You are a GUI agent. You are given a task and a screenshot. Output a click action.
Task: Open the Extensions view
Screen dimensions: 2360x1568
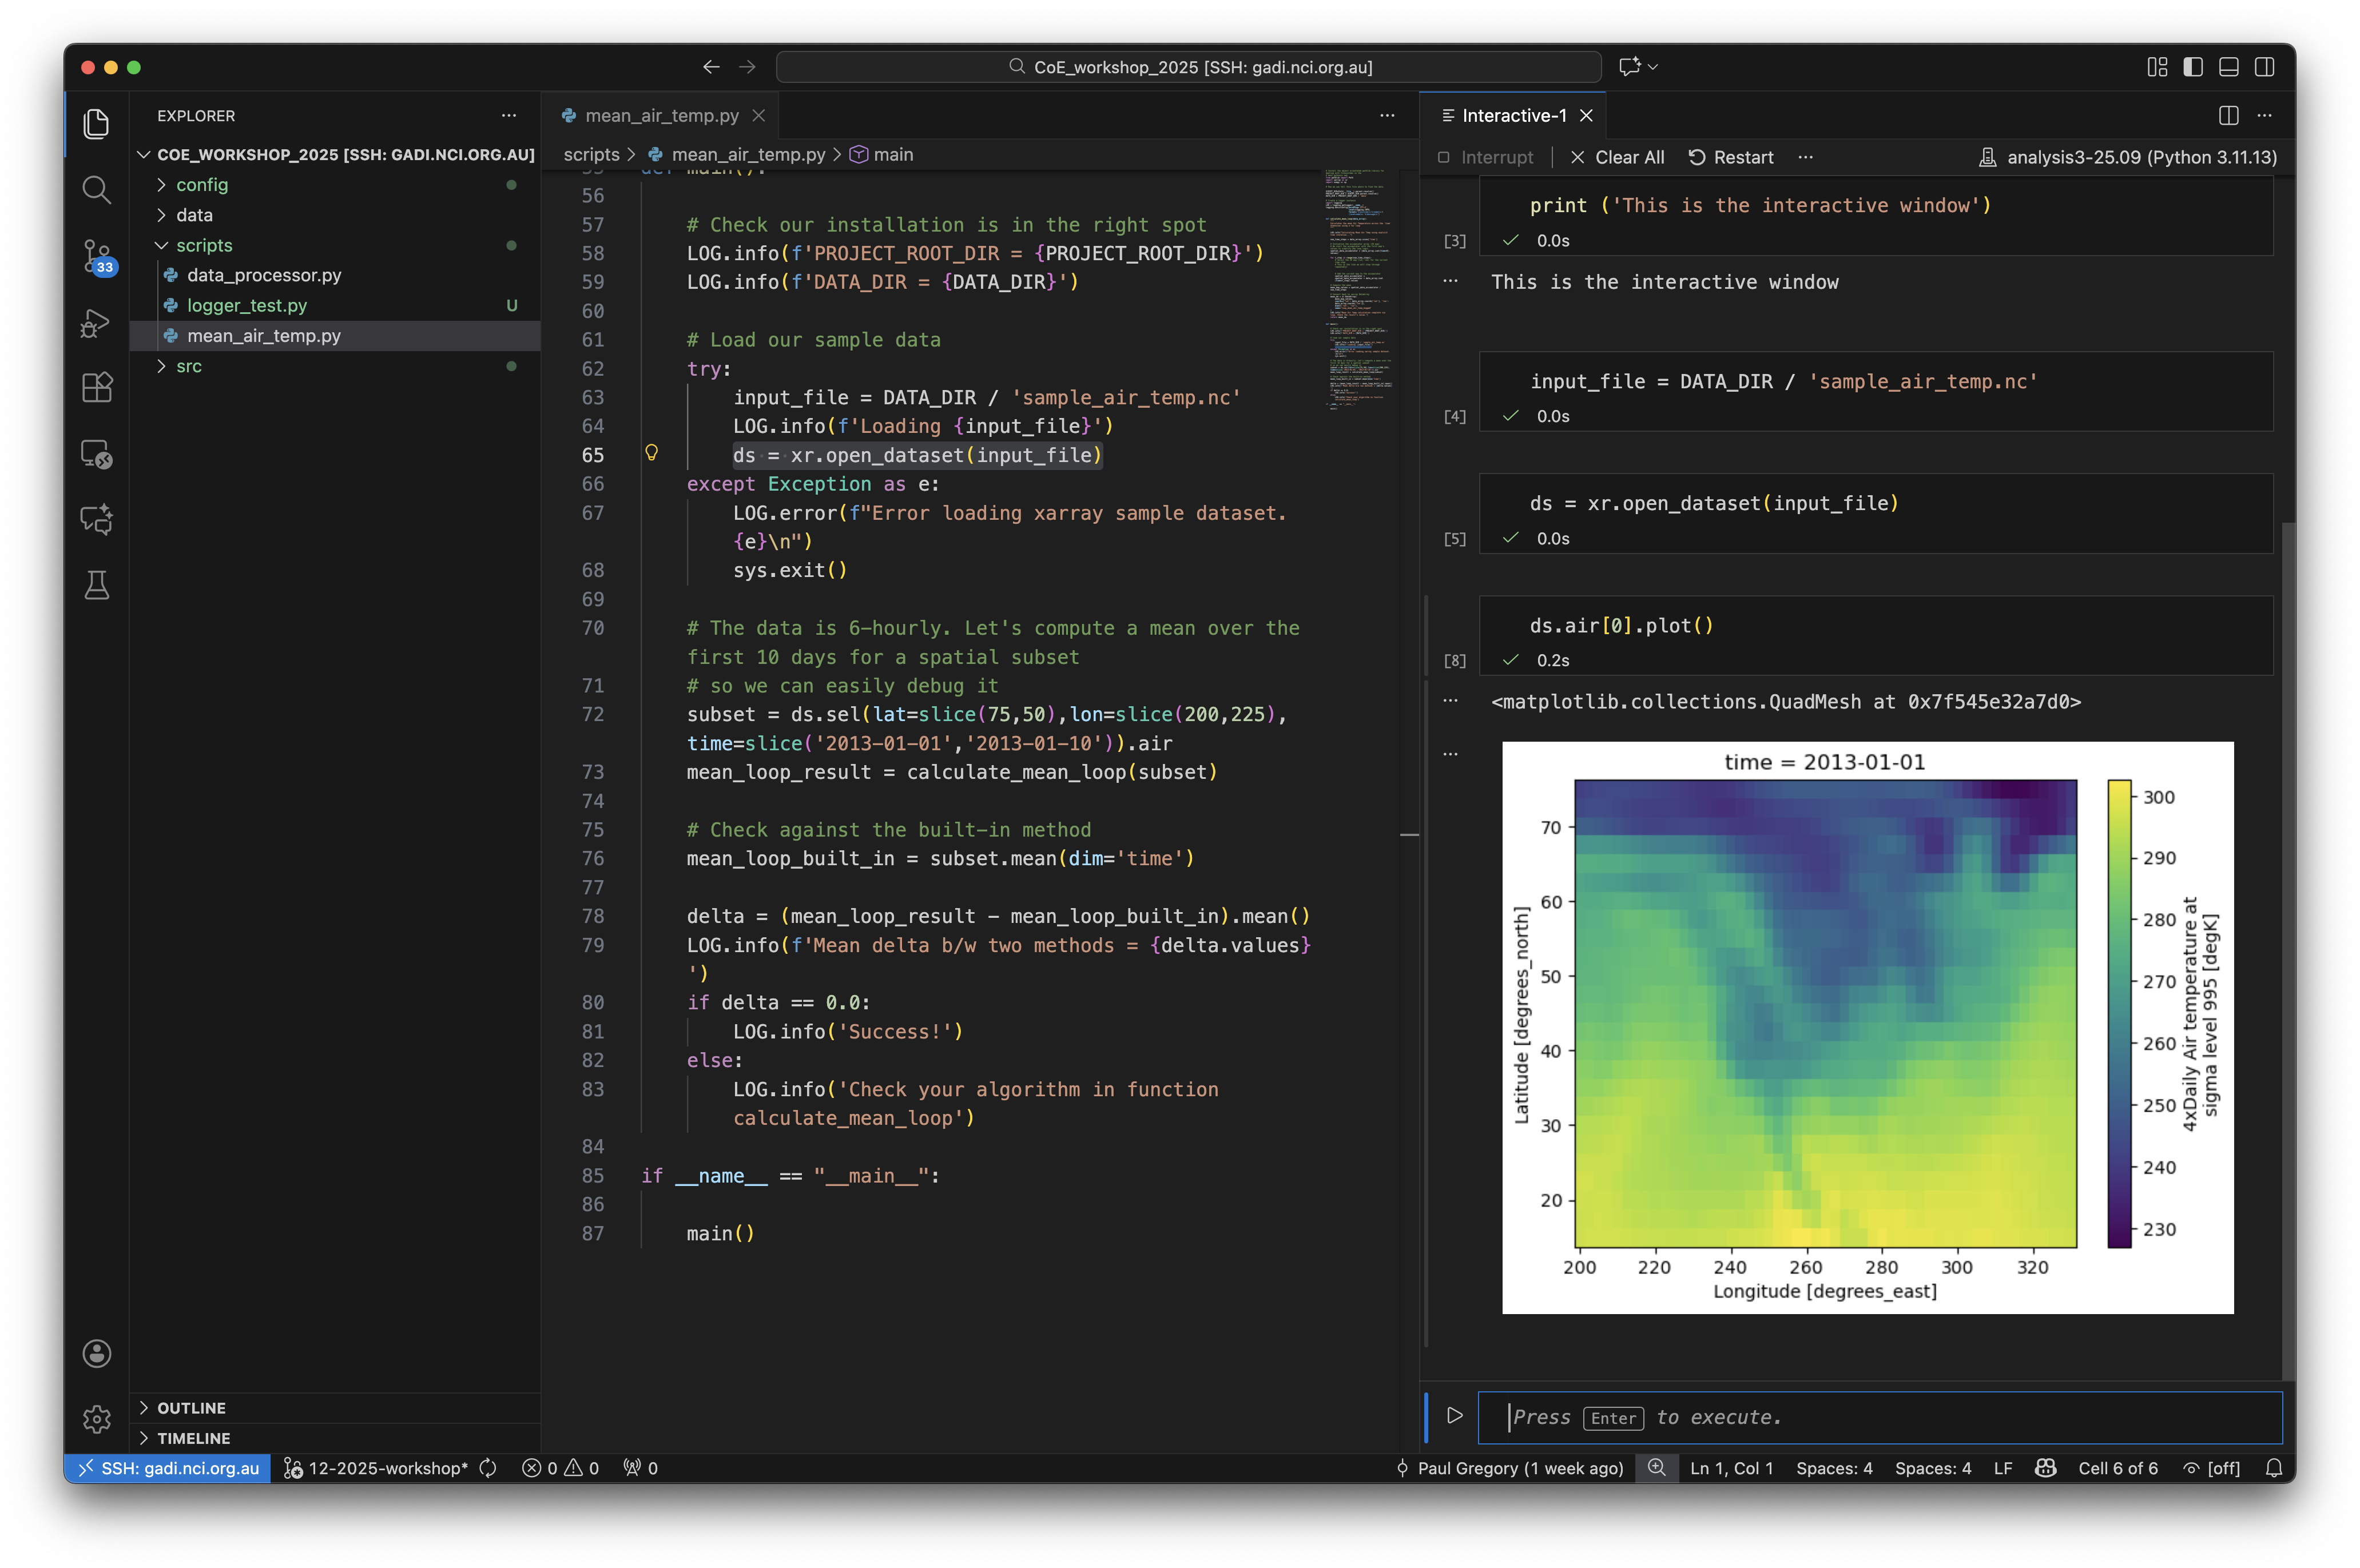(x=96, y=387)
